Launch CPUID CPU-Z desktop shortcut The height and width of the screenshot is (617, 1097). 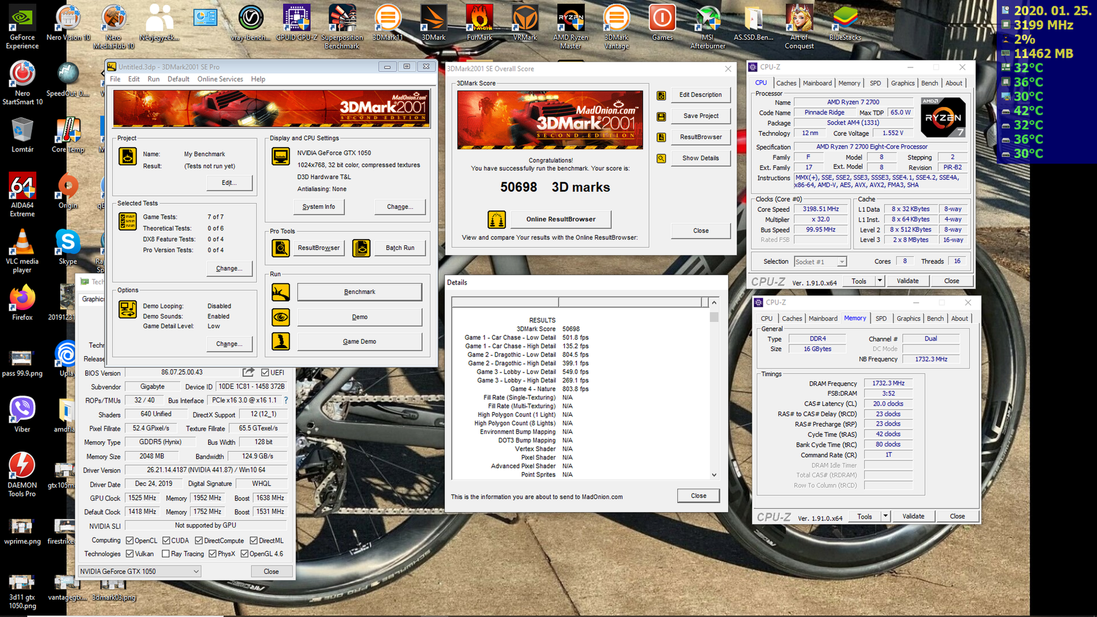pos(297,23)
